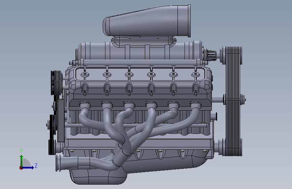
Task: Pick the upper black pulley on the left side
Action: pyautogui.click(x=57, y=83)
